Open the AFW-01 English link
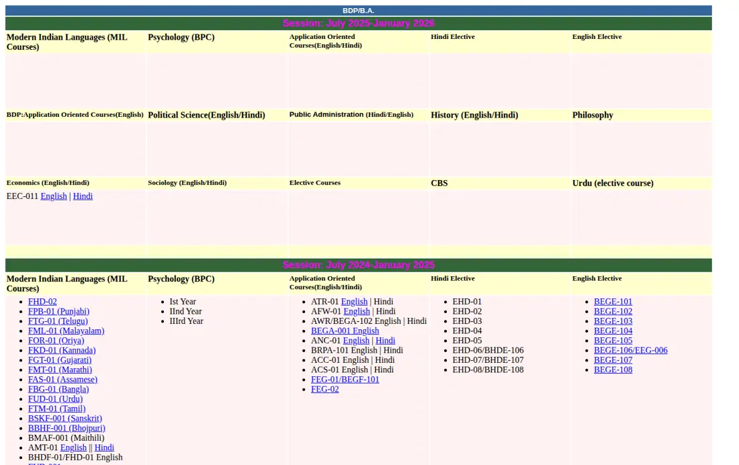Viewport: 739px width, 465px height. [357, 311]
